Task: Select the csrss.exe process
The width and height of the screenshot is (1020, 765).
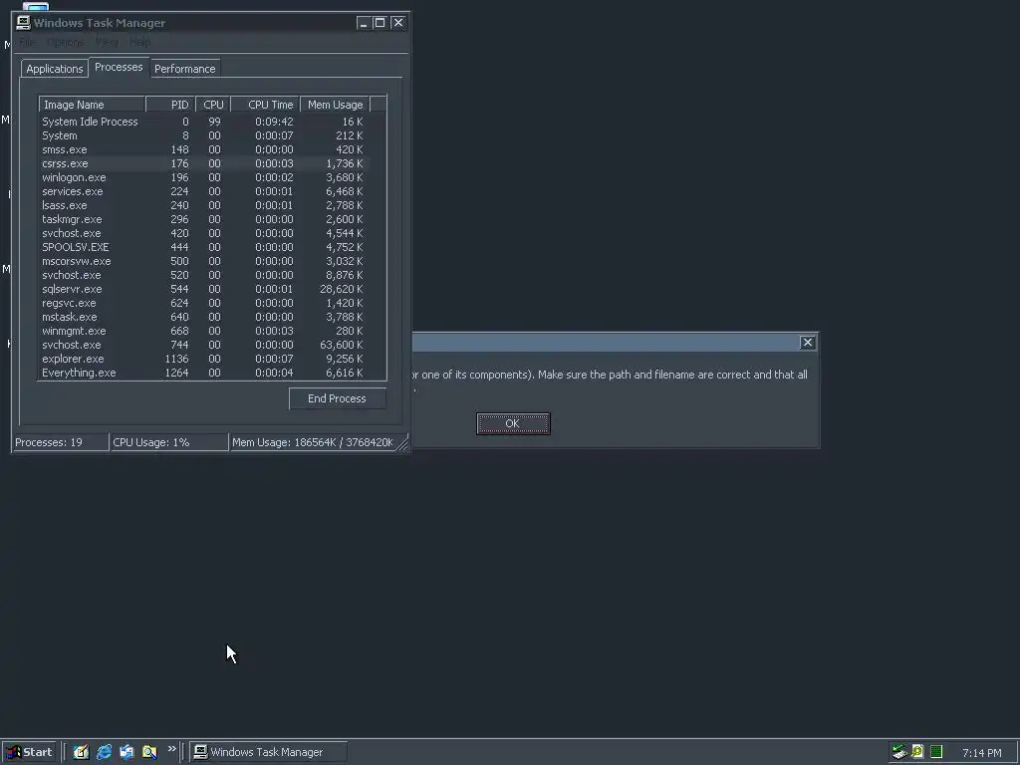Action: [204, 164]
